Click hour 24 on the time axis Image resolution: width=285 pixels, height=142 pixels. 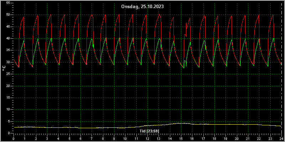(x=281, y=138)
